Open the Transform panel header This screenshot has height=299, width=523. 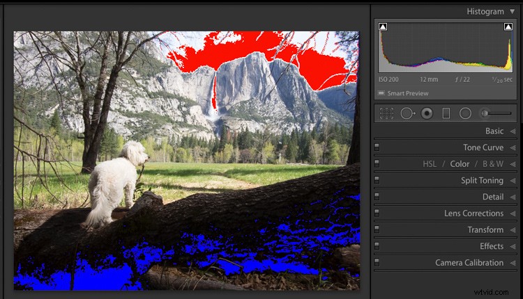coord(485,230)
